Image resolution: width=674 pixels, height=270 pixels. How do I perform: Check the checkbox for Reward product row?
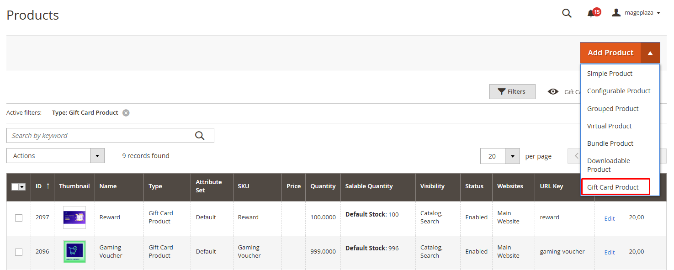19,218
